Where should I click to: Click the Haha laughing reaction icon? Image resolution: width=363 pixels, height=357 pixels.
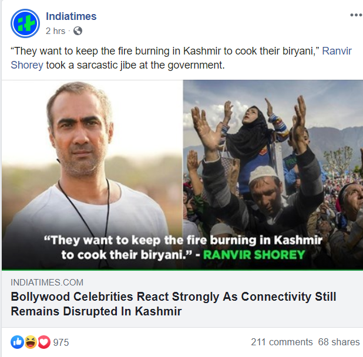[x=31, y=342]
